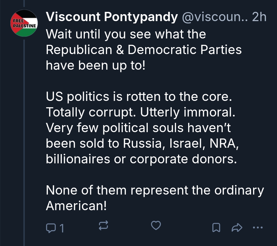
Task: Click the 'None of them represent the ordinary' line
Action: (x=155, y=190)
